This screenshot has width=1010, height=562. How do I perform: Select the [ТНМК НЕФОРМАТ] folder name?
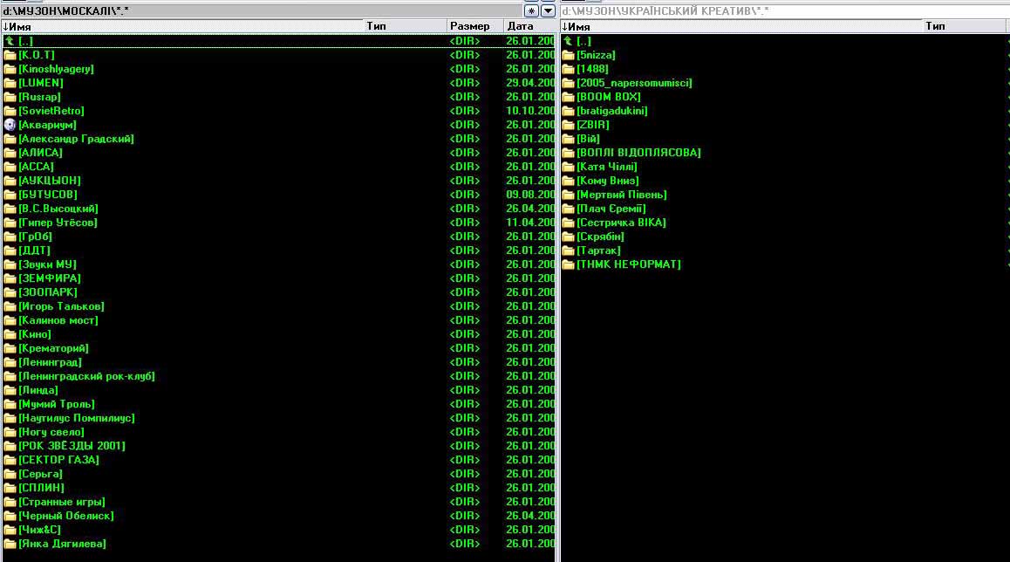click(629, 264)
